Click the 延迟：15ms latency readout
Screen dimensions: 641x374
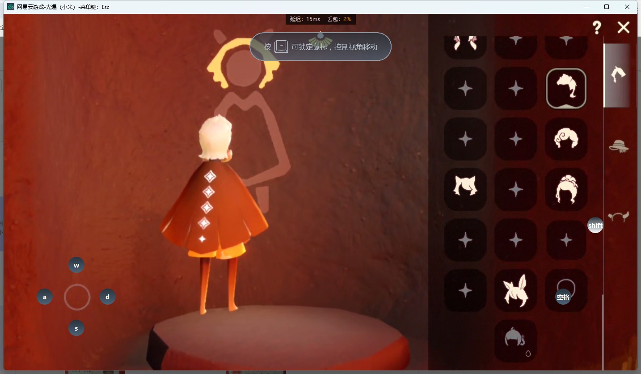click(305, 19)
